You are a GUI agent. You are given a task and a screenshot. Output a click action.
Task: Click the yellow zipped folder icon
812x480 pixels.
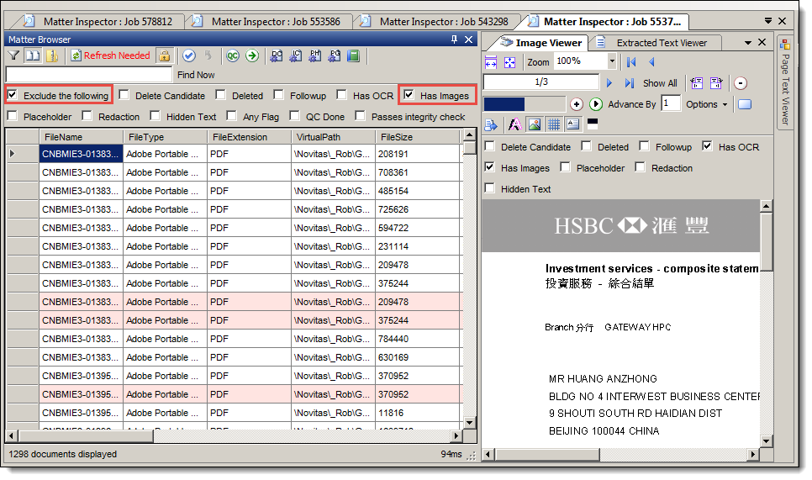point(52,55)
